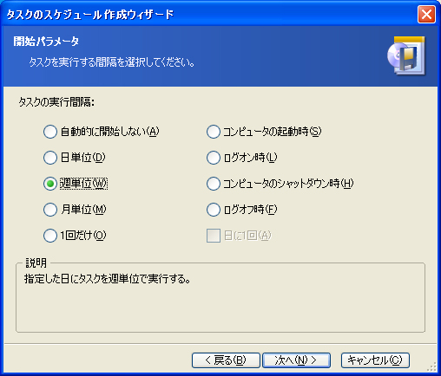This screenshot has height=376, width=441.
Task: Close the task schedule wizard window
Action: (426, 14)
